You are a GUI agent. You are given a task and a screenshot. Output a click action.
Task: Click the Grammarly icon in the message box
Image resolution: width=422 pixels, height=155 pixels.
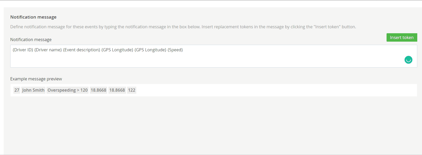[408, 60]
